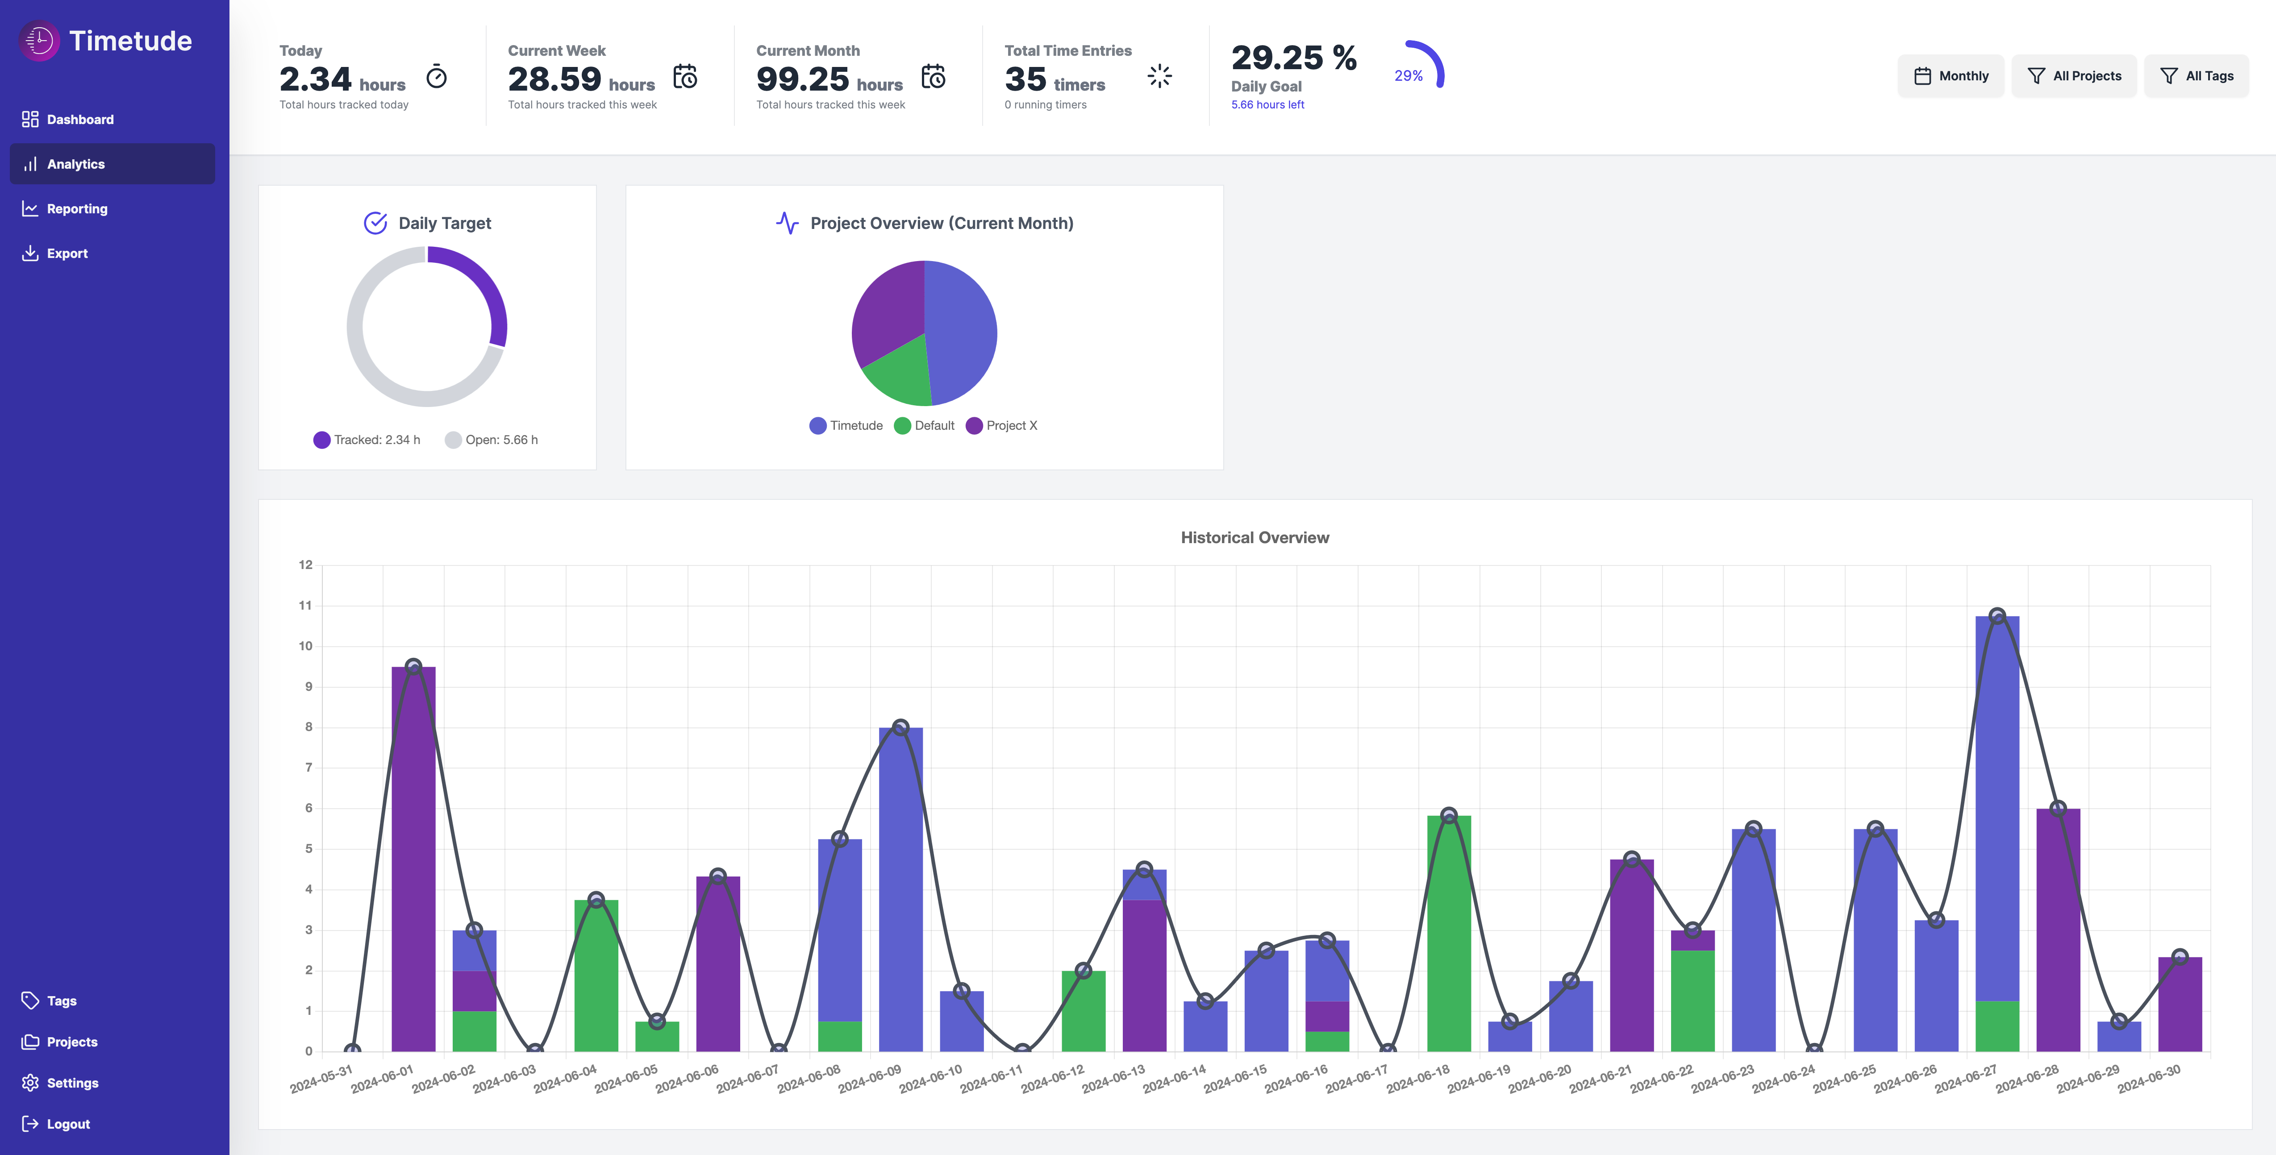This screenshot has height=1155, width=2276.
Task: Click the 5.66 hours left link
Action: 1267,105
